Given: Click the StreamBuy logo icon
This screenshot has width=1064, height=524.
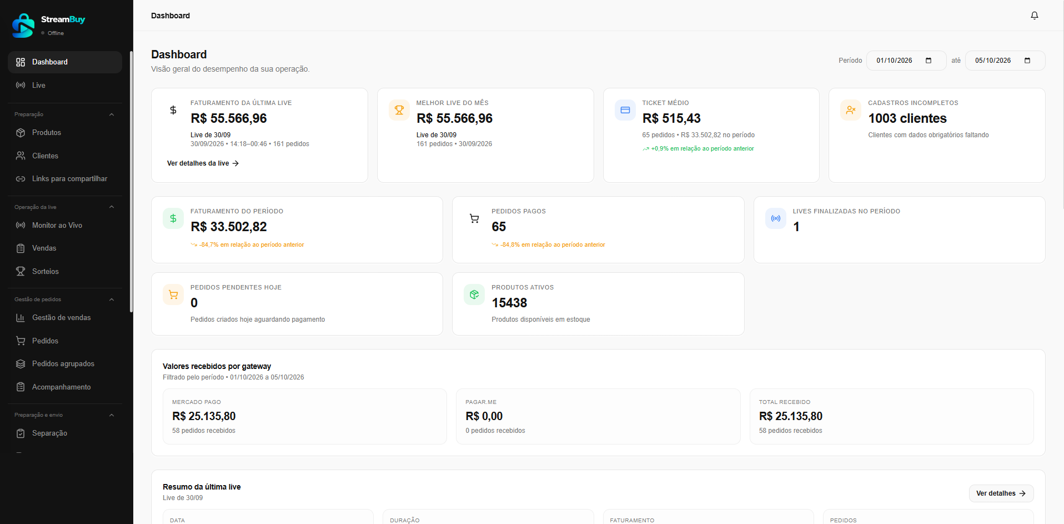Looking at the screenshot, I should coord(23,26).
